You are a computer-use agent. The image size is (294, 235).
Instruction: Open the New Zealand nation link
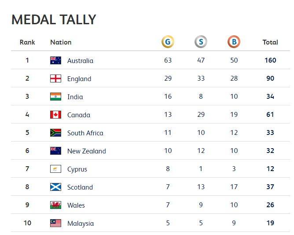(x=87, y=151)
